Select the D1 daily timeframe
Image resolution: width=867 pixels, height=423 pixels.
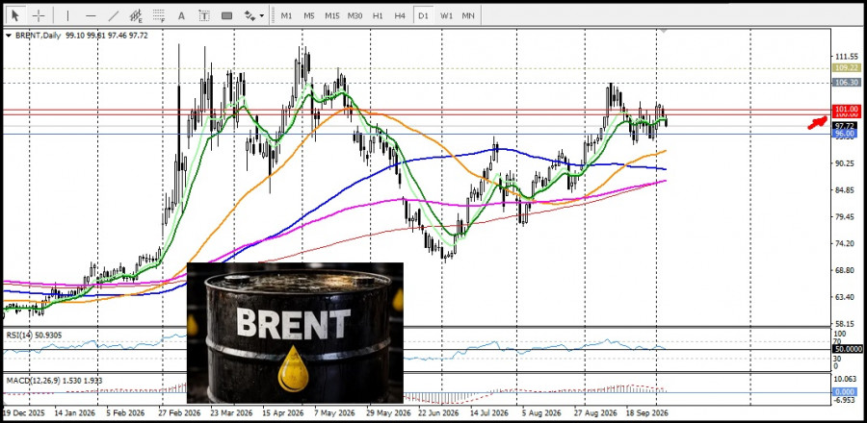pyautogui.click(x=423, y=16)
